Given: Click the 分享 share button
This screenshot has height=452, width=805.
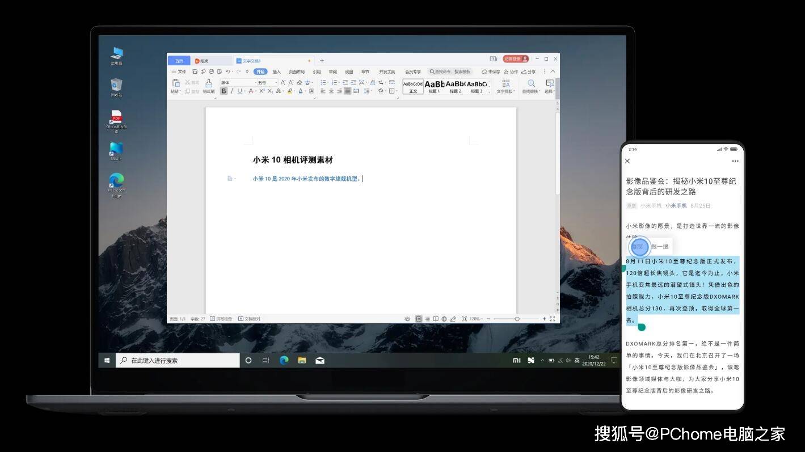Looking at the screenshot, I should [528, 71].
